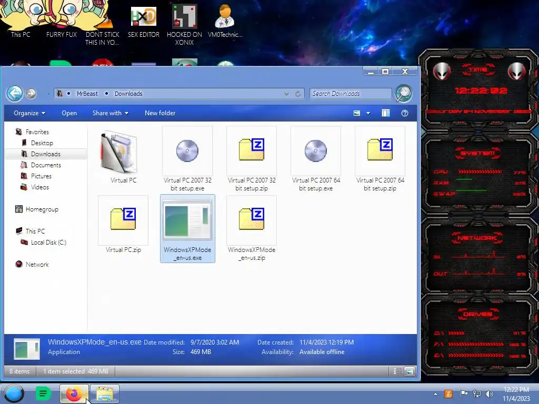539x404 pixels.
Task: Open Network in navigation pane
Action: tap(37, 265)
